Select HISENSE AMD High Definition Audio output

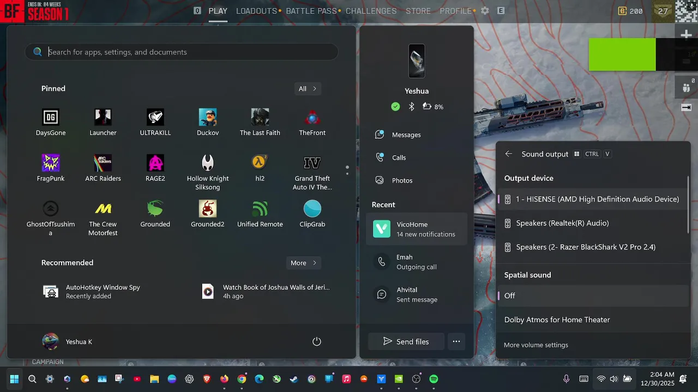click(x=593, y=199)
